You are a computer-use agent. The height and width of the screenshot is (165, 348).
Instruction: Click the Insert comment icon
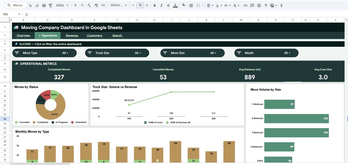[x=252, y=5]
